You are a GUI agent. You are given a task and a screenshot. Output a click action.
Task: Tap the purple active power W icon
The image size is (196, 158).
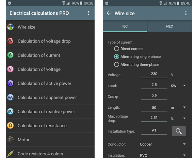[10, 83]
